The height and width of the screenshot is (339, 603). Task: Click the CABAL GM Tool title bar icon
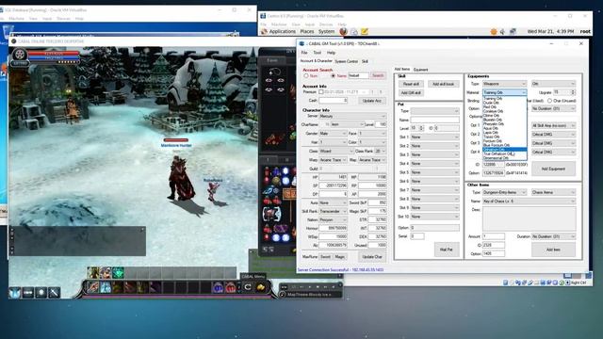[x=301, y=44]
